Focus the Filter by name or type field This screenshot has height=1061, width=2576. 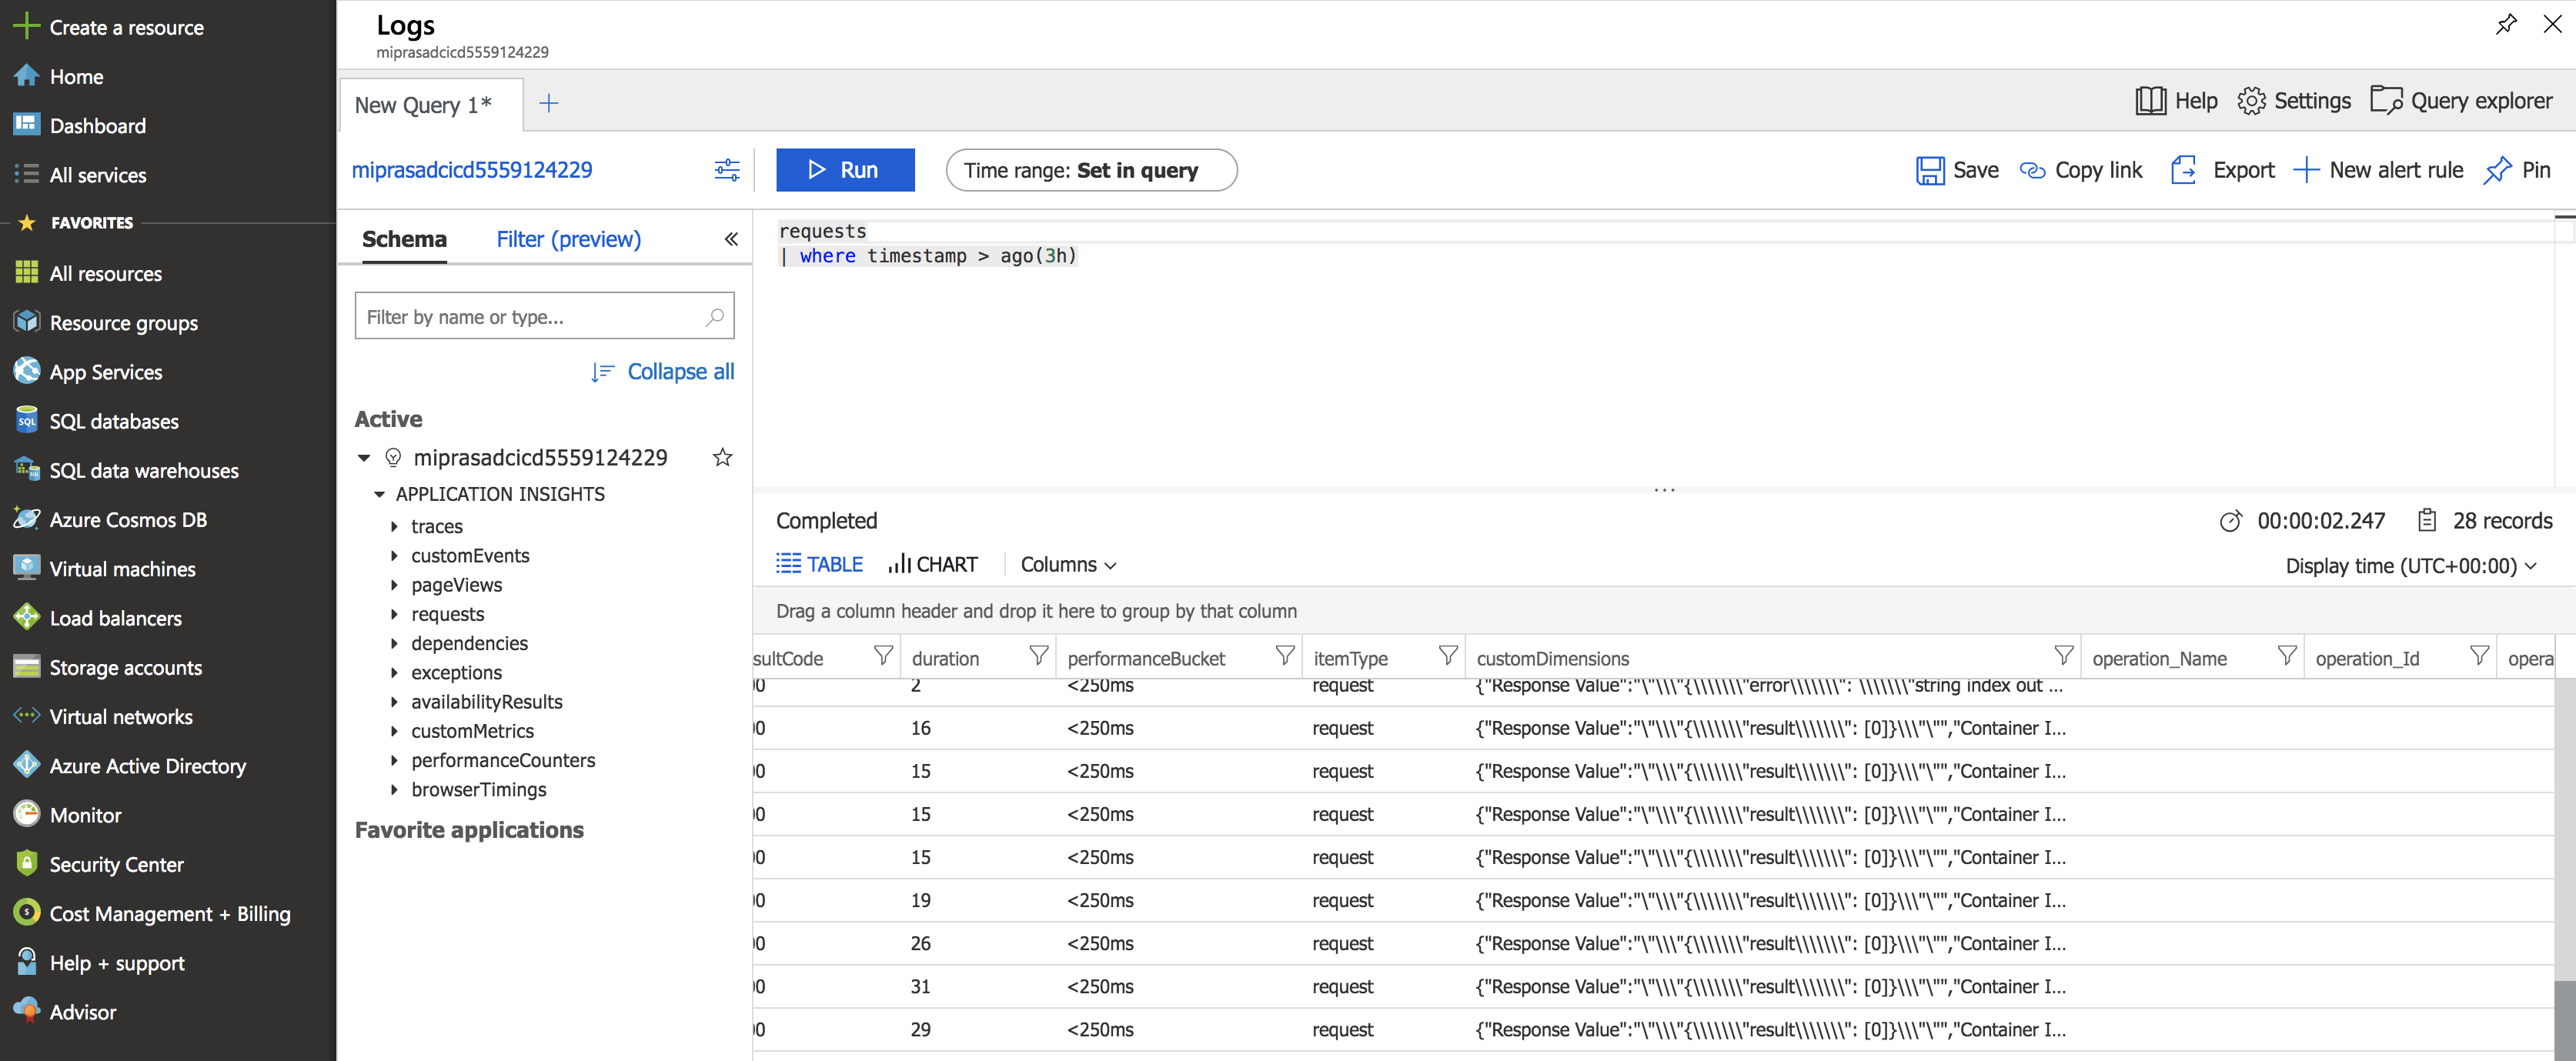click(x=545, y=316)
